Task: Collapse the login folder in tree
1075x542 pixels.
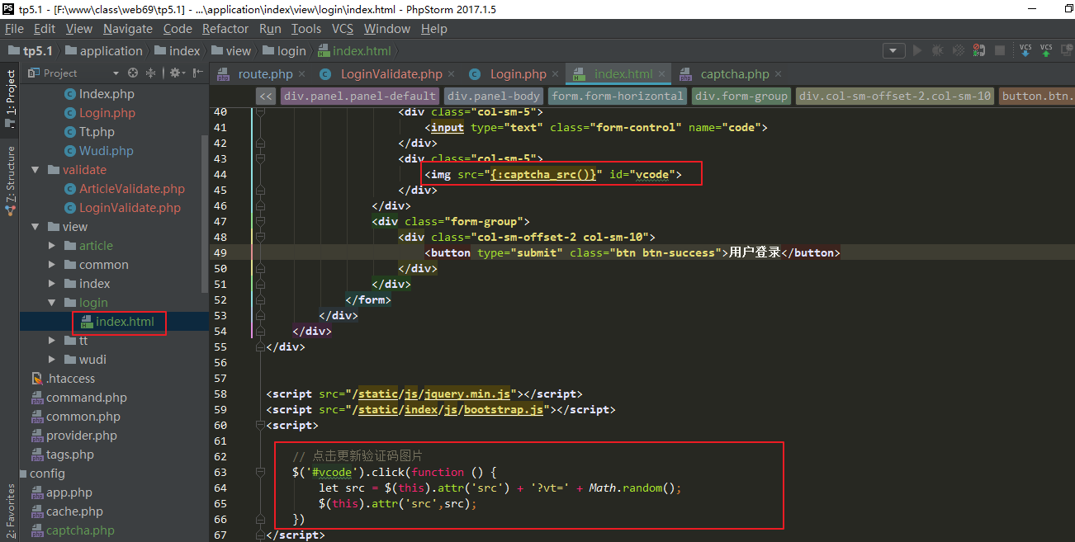Action: 52,303
